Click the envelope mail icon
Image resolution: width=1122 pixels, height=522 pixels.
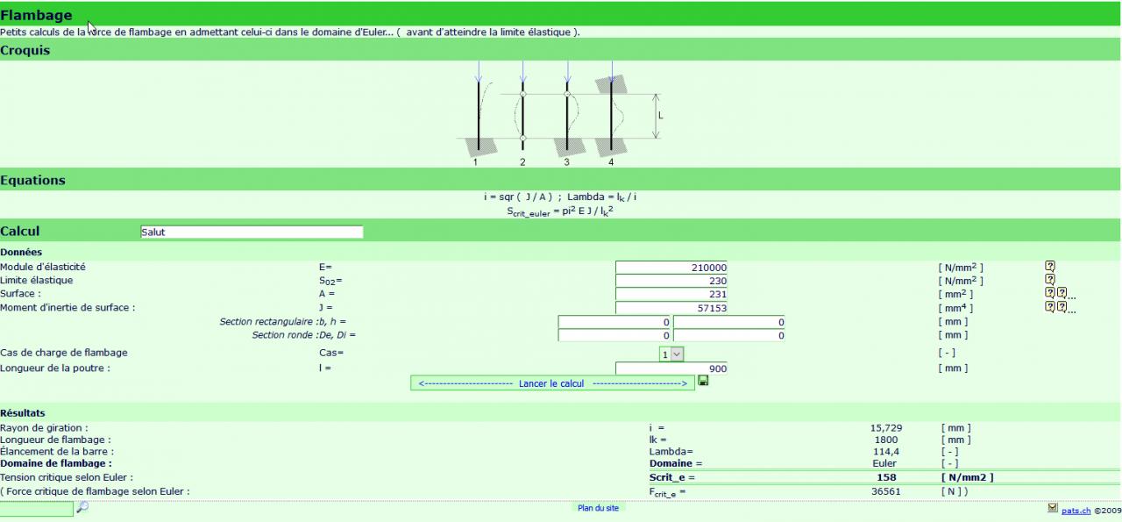tap(1053, 507)
